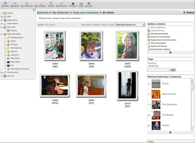The height and width of the screenshot is (143, 195).
Task: Click the Start Slideshow play icon
Action: tap(149, 27)
